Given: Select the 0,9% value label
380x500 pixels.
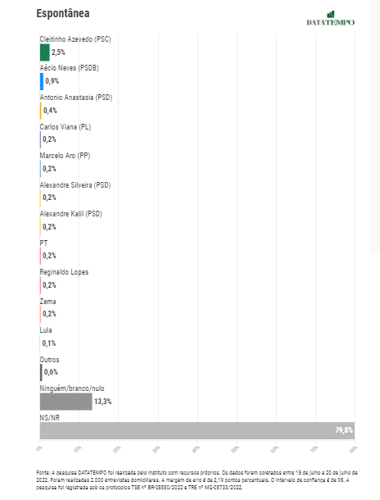Looking at the screenshot, I should (52, 81).
